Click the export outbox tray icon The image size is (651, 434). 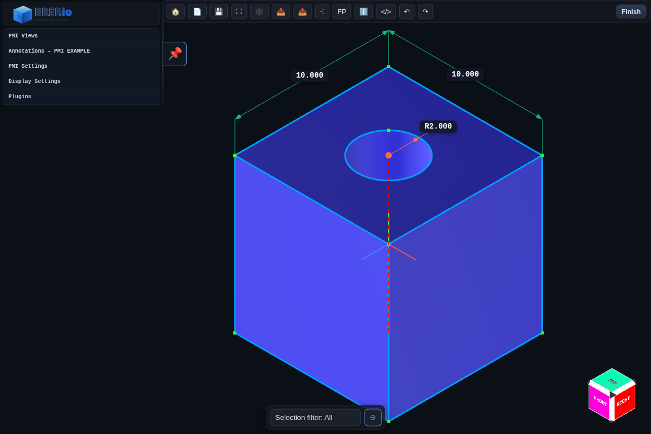pyautogui.click(x=302, y=11)
